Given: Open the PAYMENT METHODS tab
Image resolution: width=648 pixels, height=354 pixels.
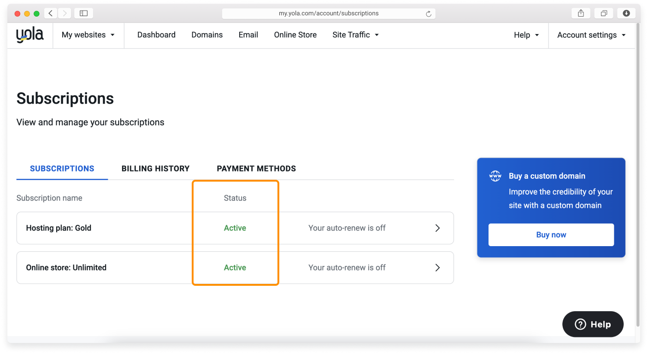Looking at the screenshot, I should [256, 168].
